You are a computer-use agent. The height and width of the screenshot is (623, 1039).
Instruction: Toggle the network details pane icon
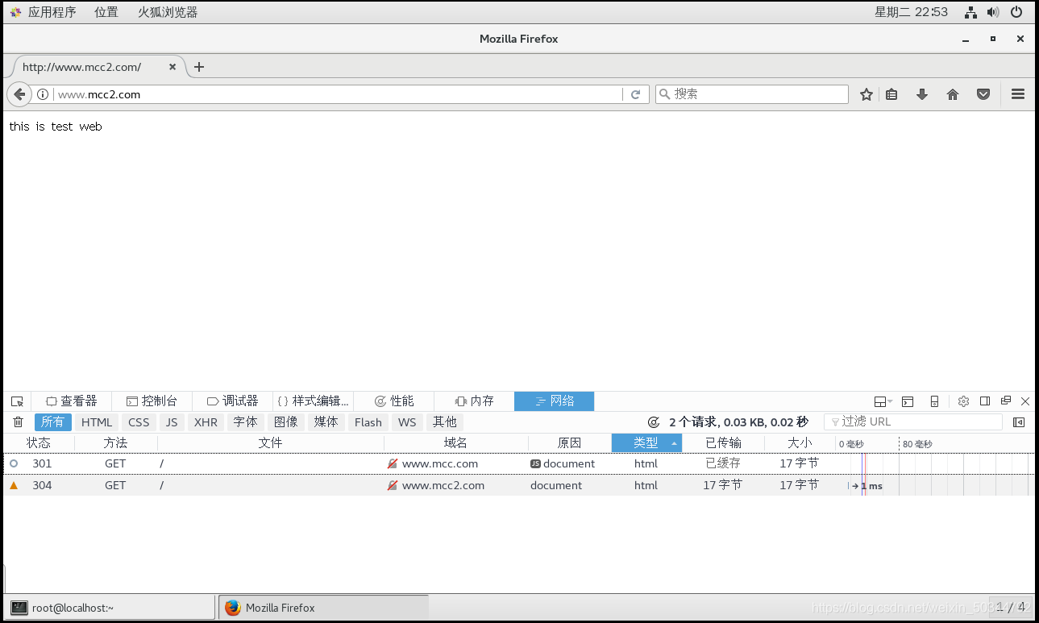[x=1019, y=422]
